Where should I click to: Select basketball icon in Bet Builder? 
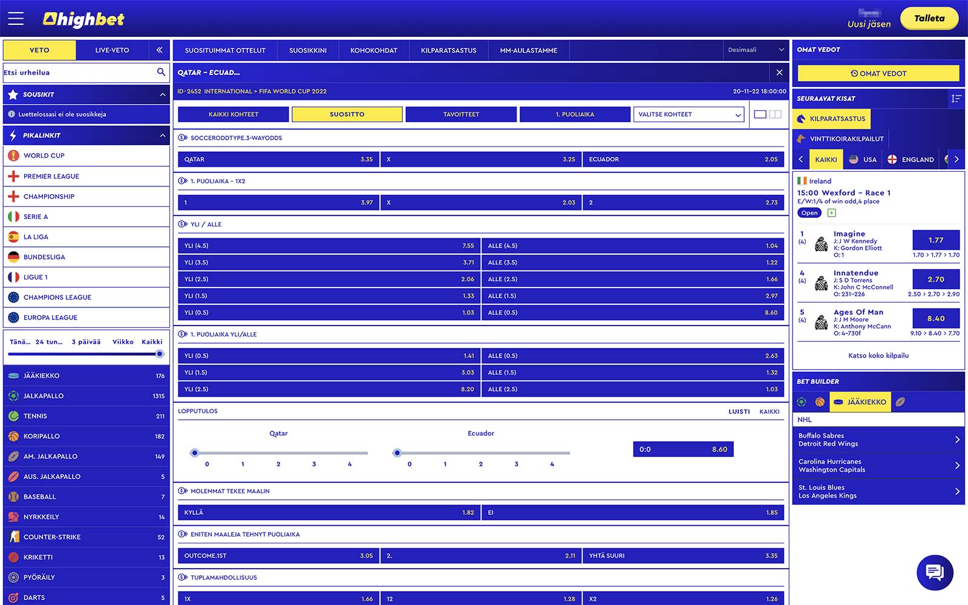[820, 402]
